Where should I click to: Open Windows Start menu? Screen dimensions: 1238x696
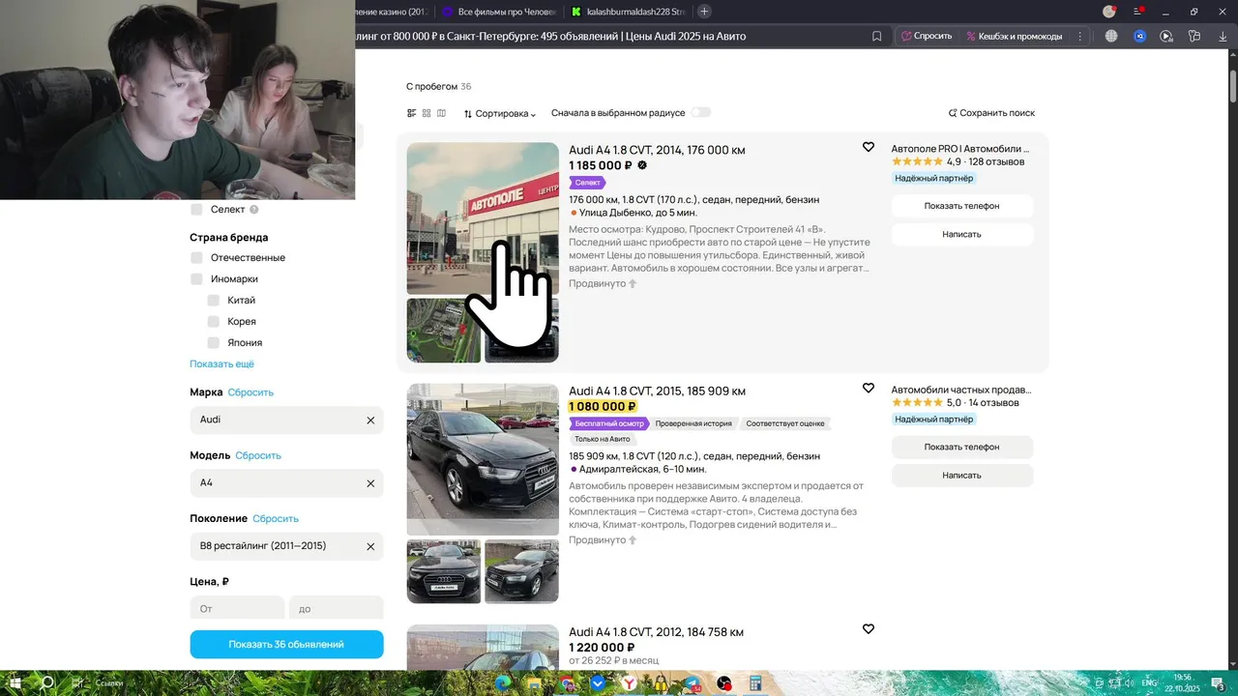[x=16, y=682]
